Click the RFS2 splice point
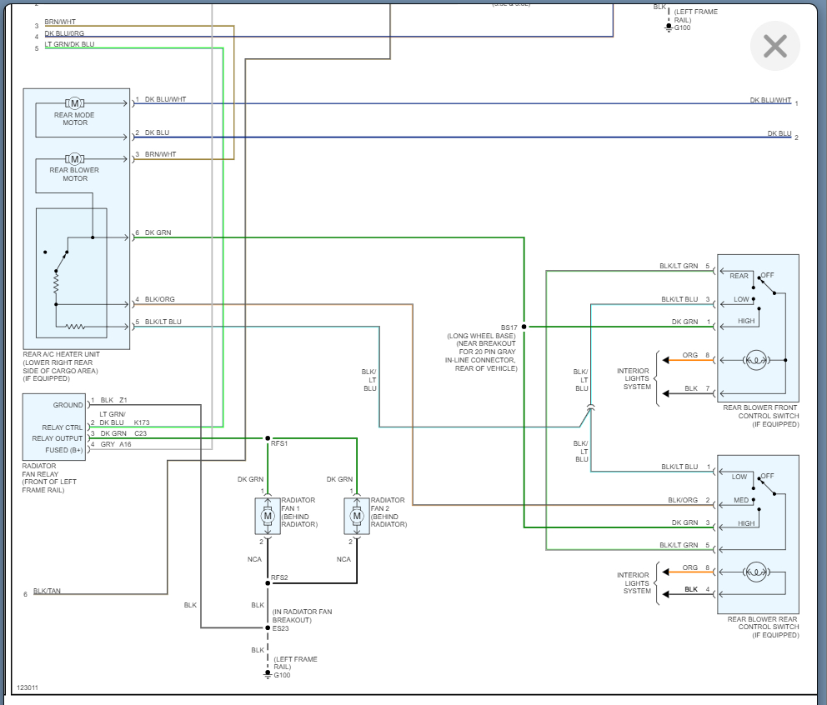Screen dimensions: 827x705 pos(268,582)
